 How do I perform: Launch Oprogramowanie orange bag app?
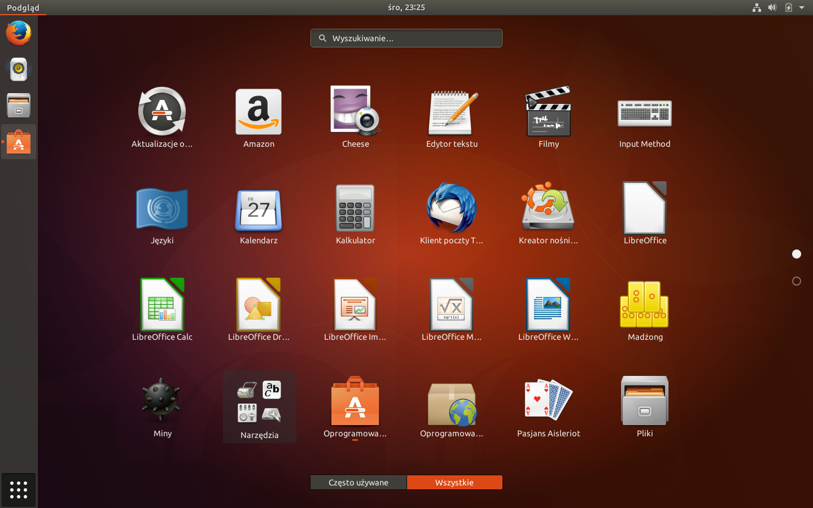(x=355, y=407)
